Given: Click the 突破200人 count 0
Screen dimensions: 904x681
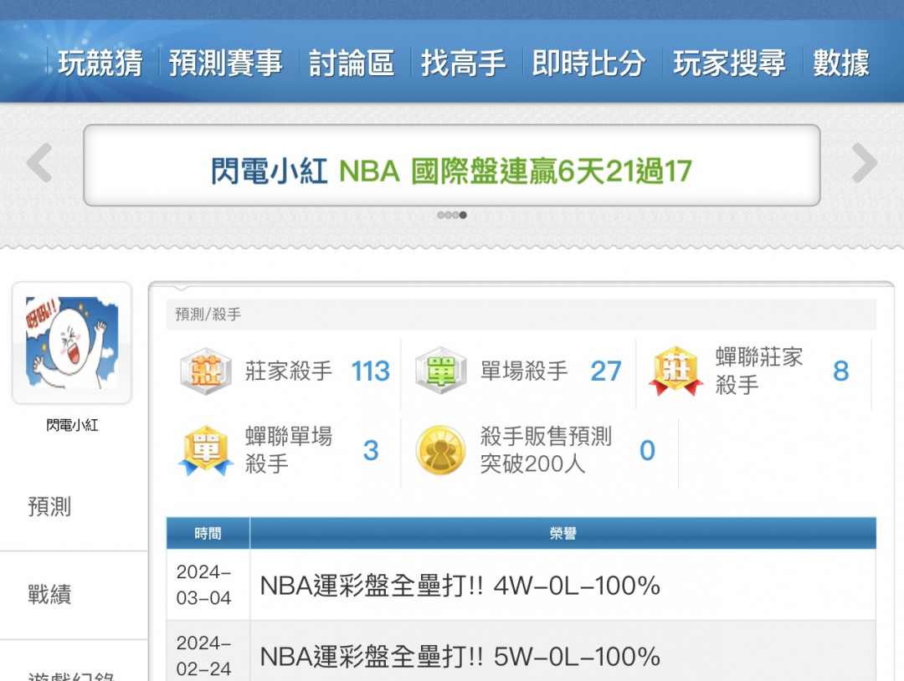Looking at the screenshot, I should point(647,451).
